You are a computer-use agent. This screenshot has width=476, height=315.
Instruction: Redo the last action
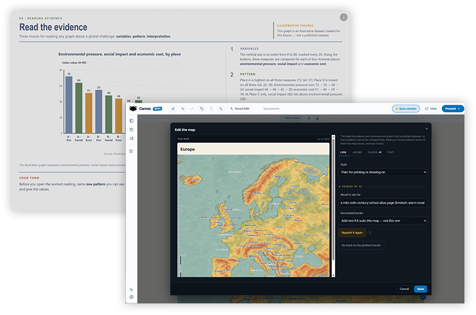(x=192, y=108)
